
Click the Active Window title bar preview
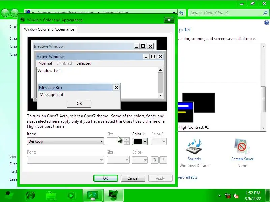click(89, 57)
